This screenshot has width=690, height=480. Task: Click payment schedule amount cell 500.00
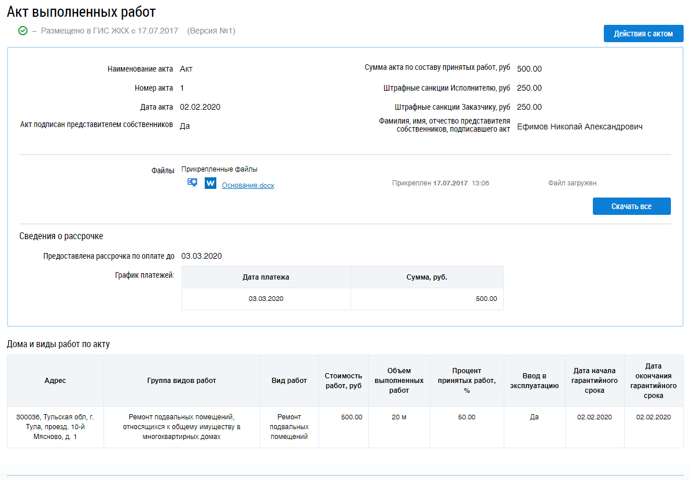pos(427,299)
